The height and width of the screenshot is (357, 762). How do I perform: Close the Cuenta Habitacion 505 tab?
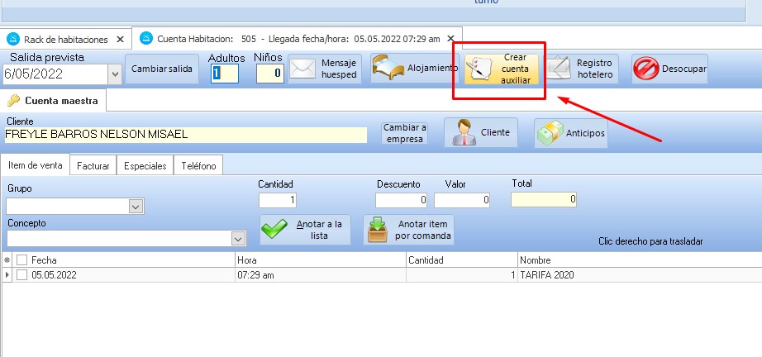click(450, 38)
